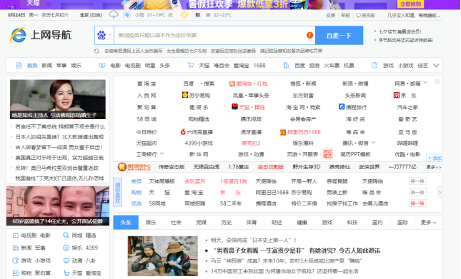461x279 pixels.
Task: Expand dropdown next to 网易·邮箱
Action: point(425,83)
